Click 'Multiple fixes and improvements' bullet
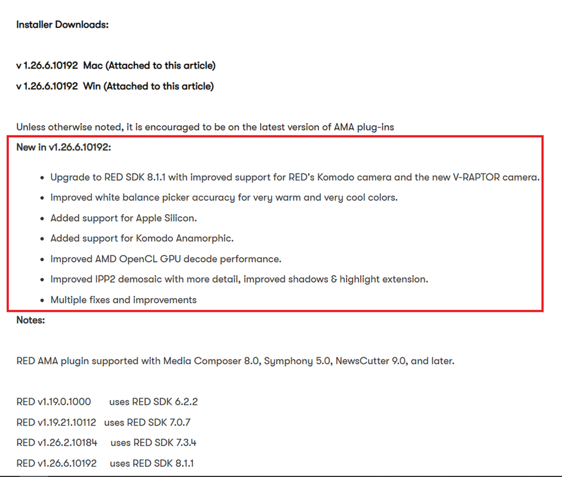Viewport: 562px width, 477px height. click(123, 300)
